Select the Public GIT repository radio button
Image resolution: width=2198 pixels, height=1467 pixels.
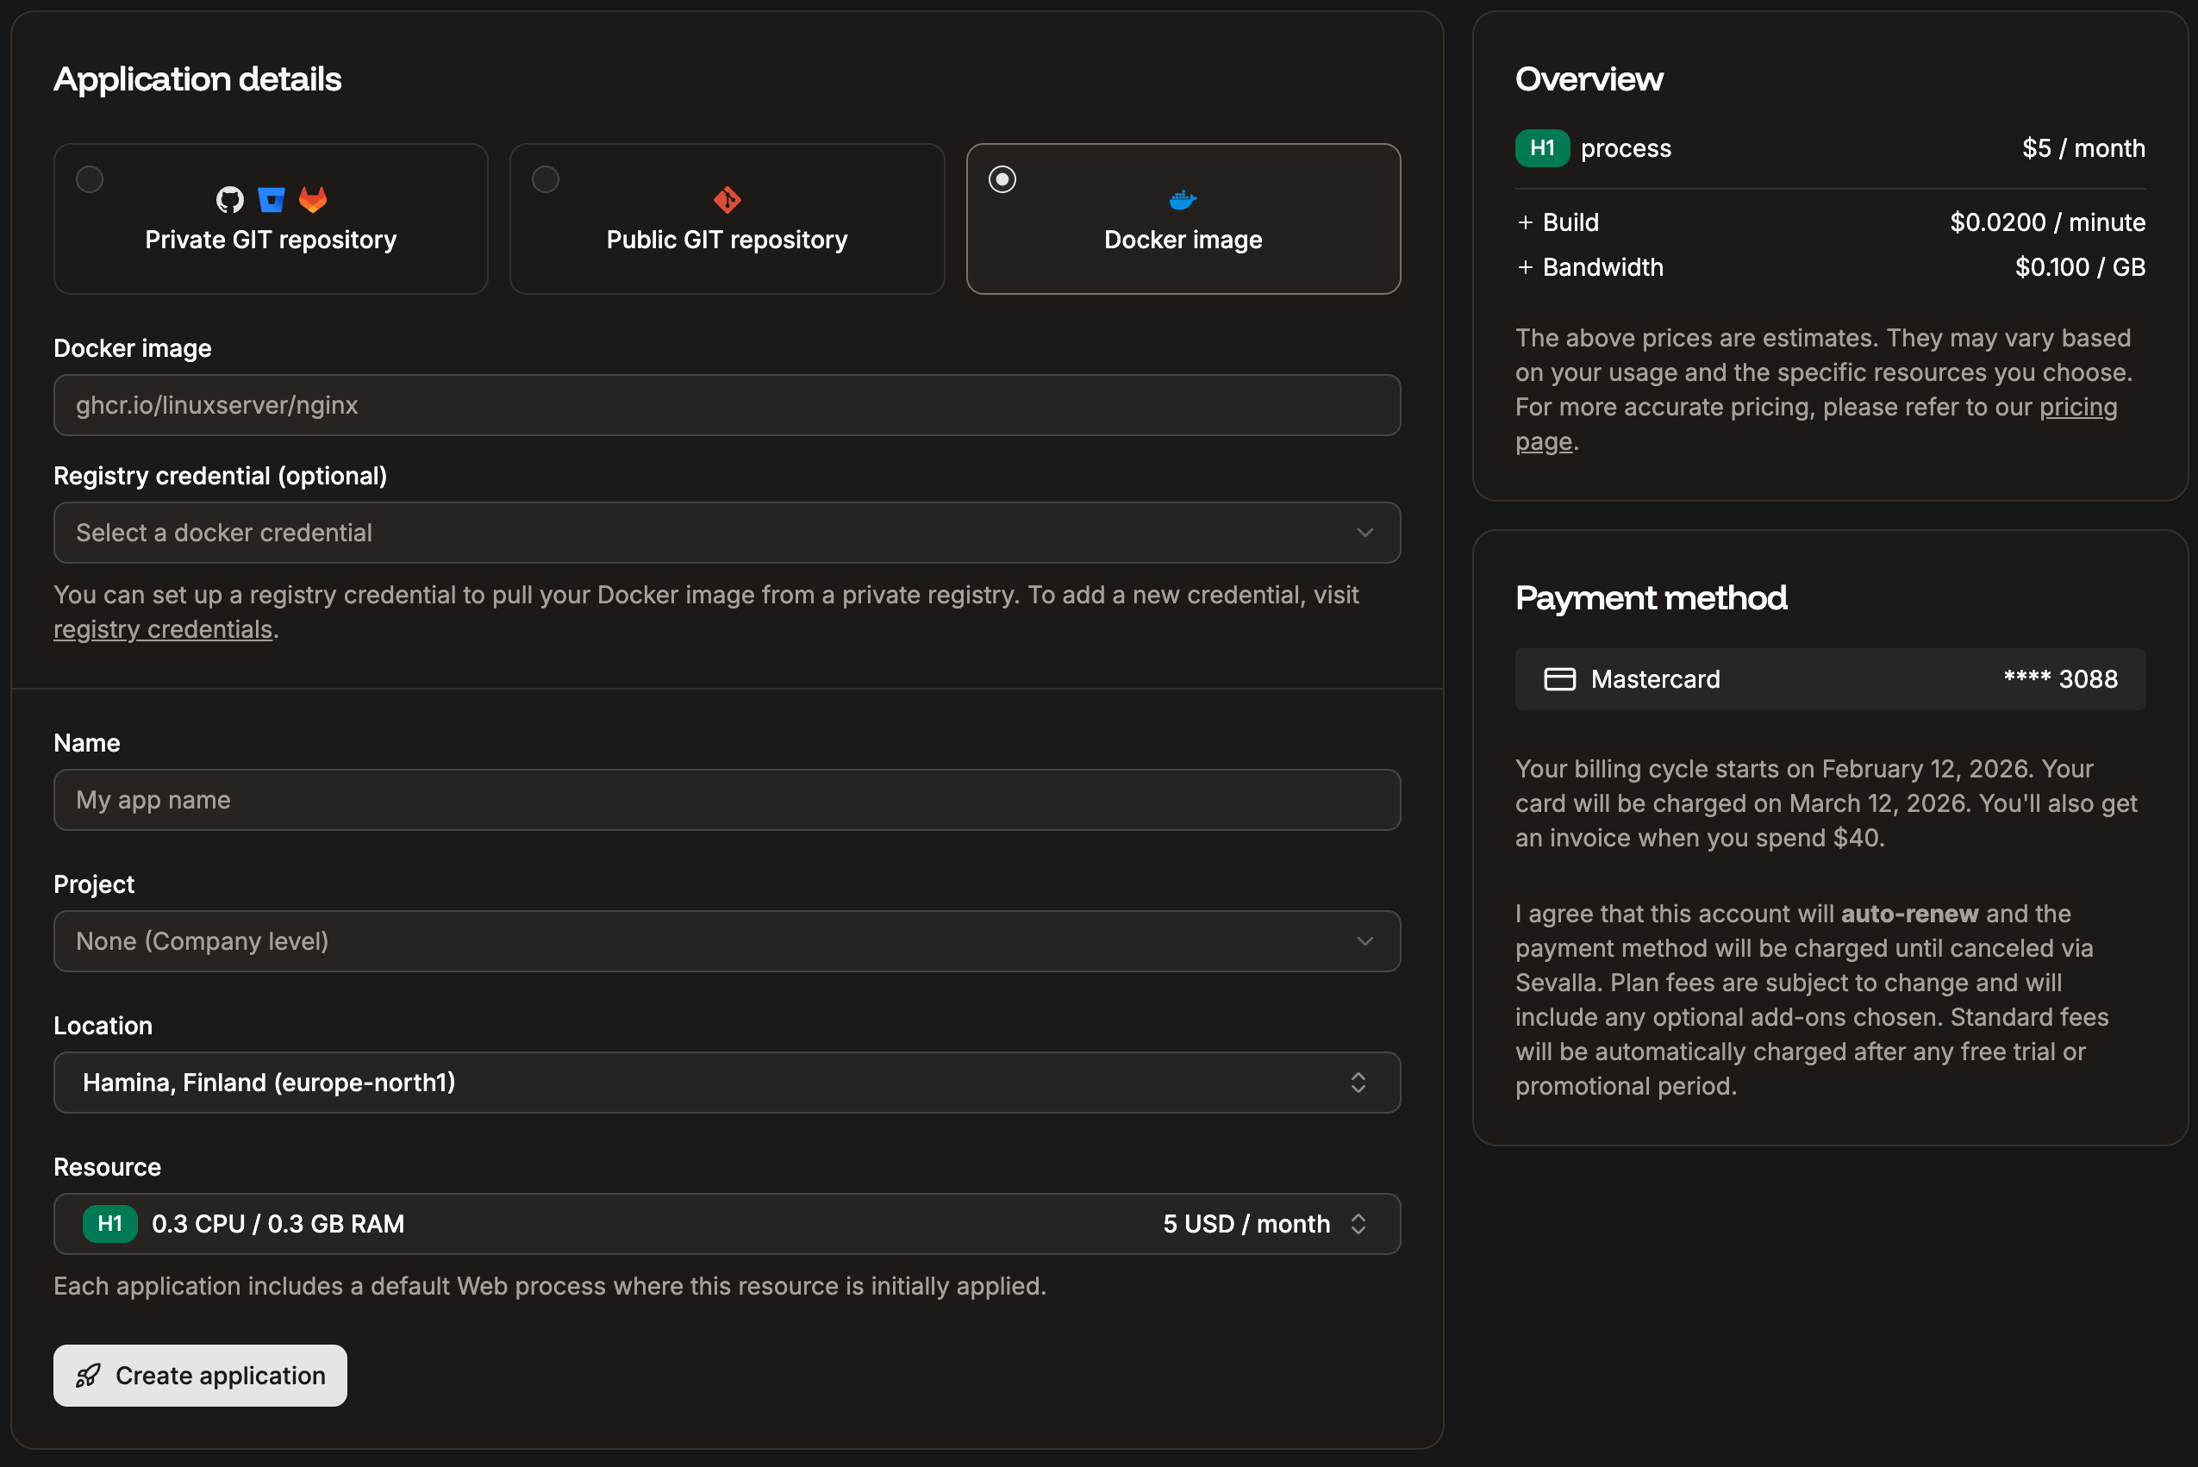(546, 178)
